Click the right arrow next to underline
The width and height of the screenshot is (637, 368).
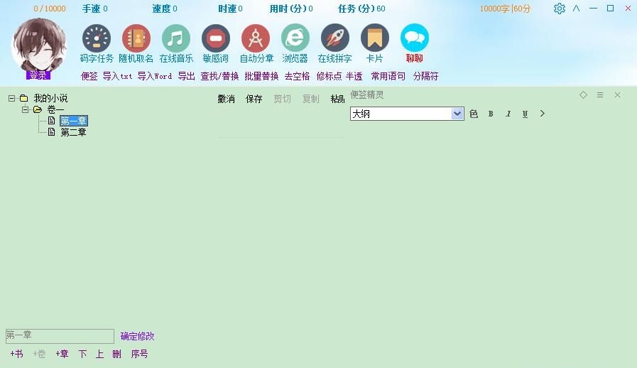pos(543,114)
